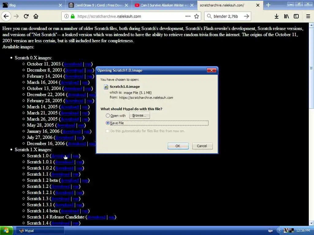This screenshot has height=235, width=314.
Task: Click download link for Scratch 1.2 beta
Action: [70, 181]
